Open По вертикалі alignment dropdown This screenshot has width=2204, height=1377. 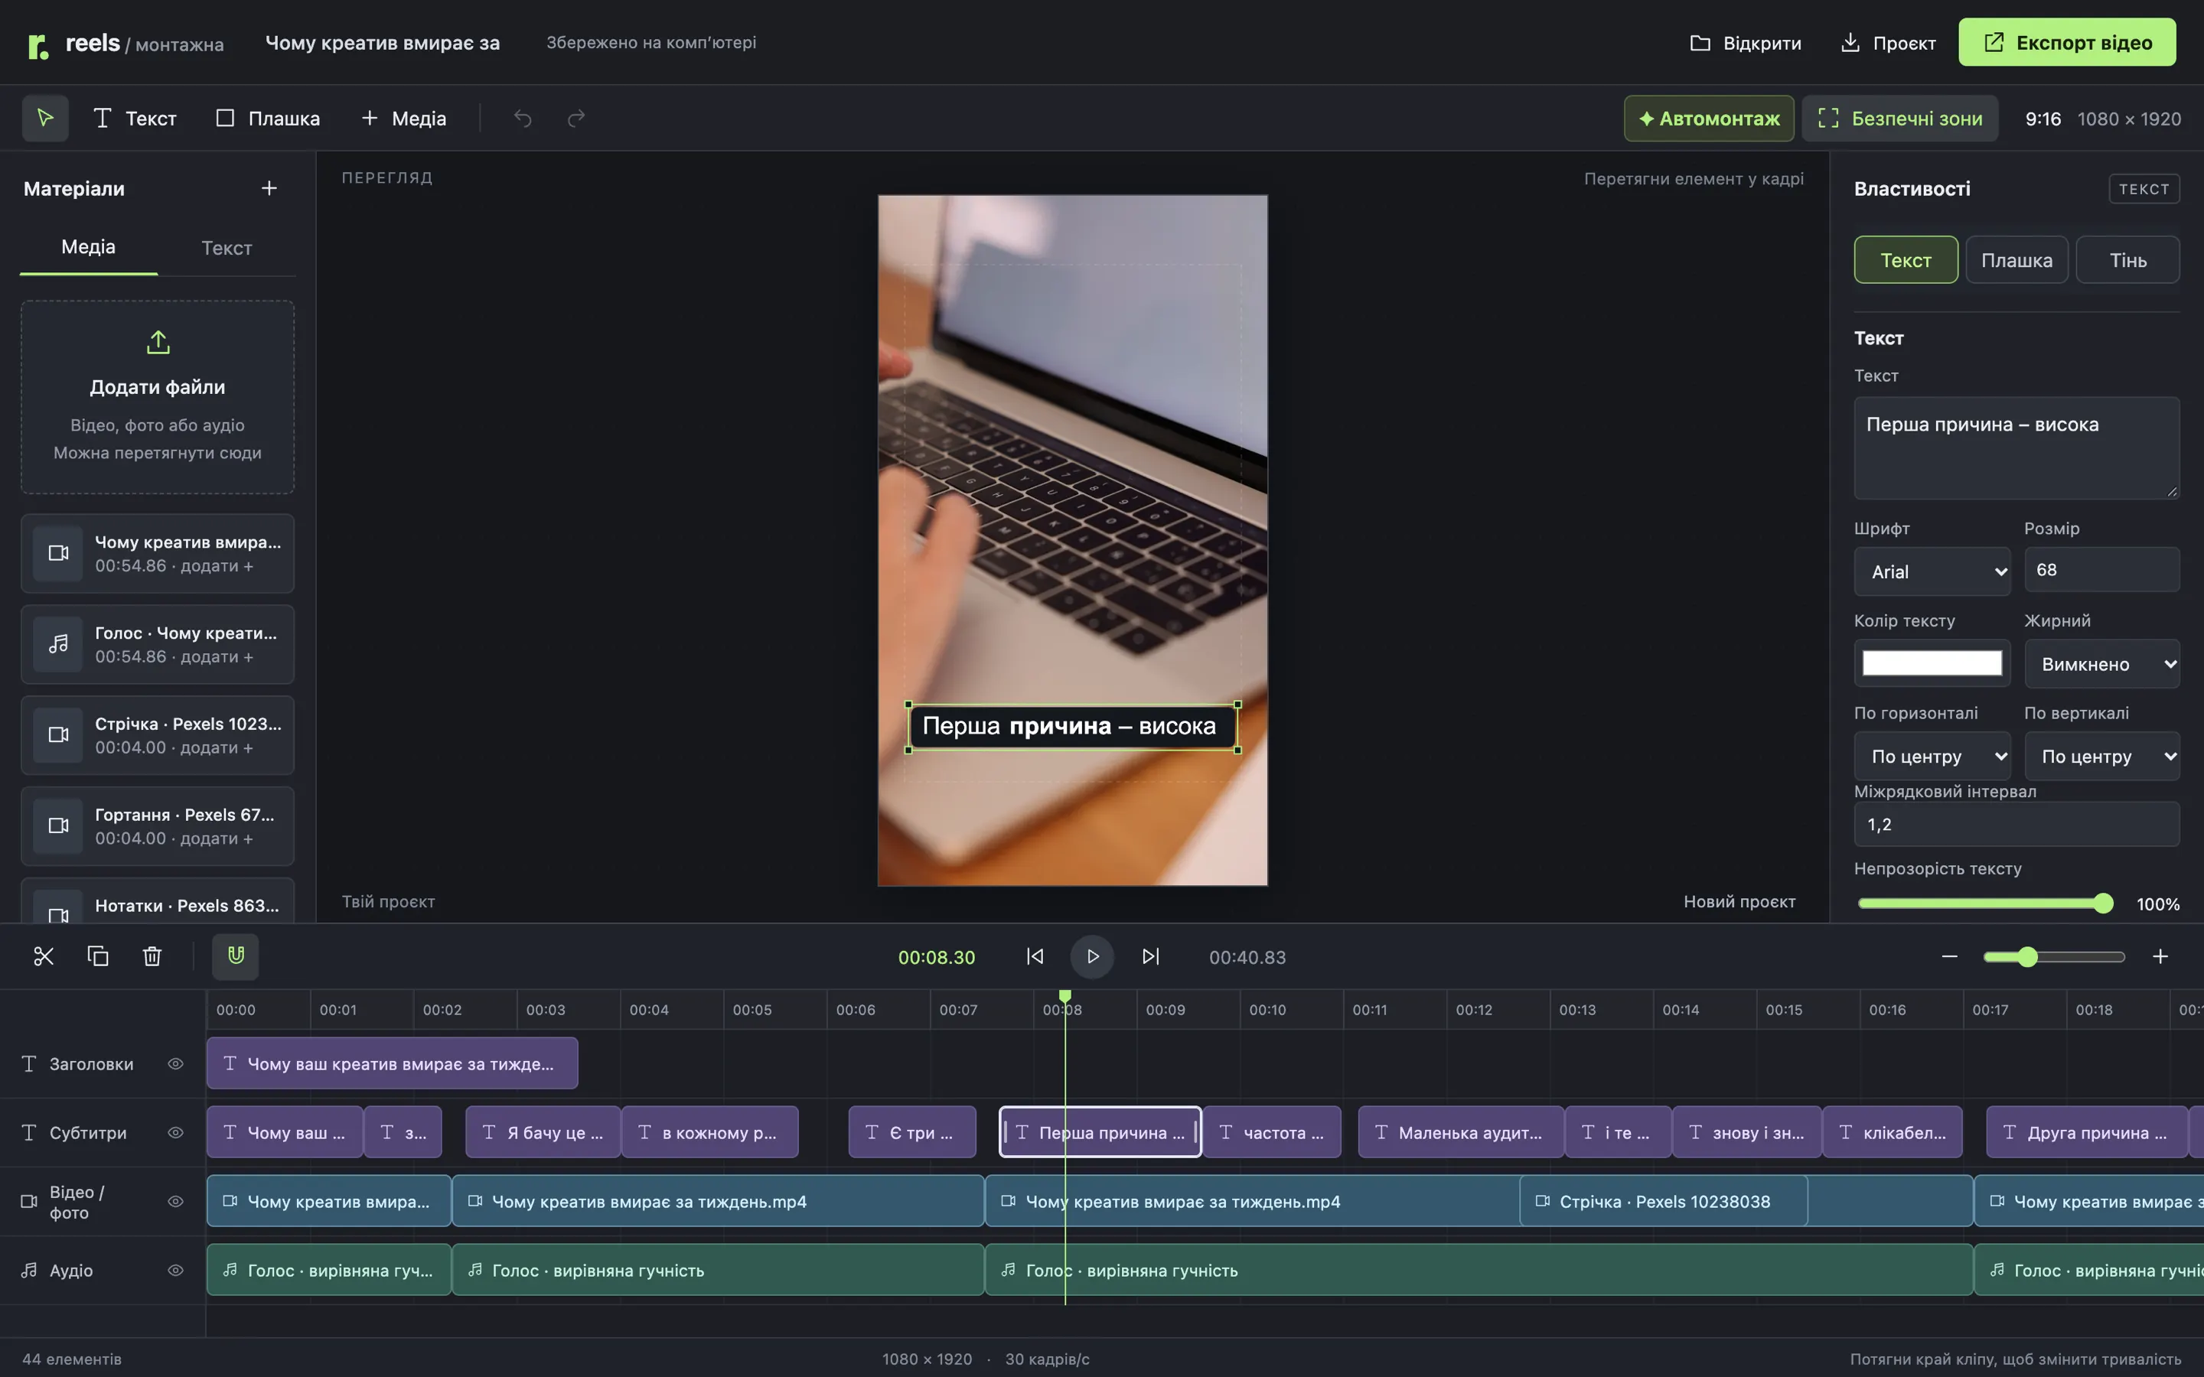pos(2102,756)
